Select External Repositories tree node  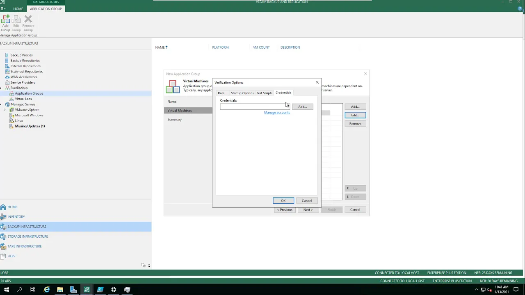click(x=25, y=66)
